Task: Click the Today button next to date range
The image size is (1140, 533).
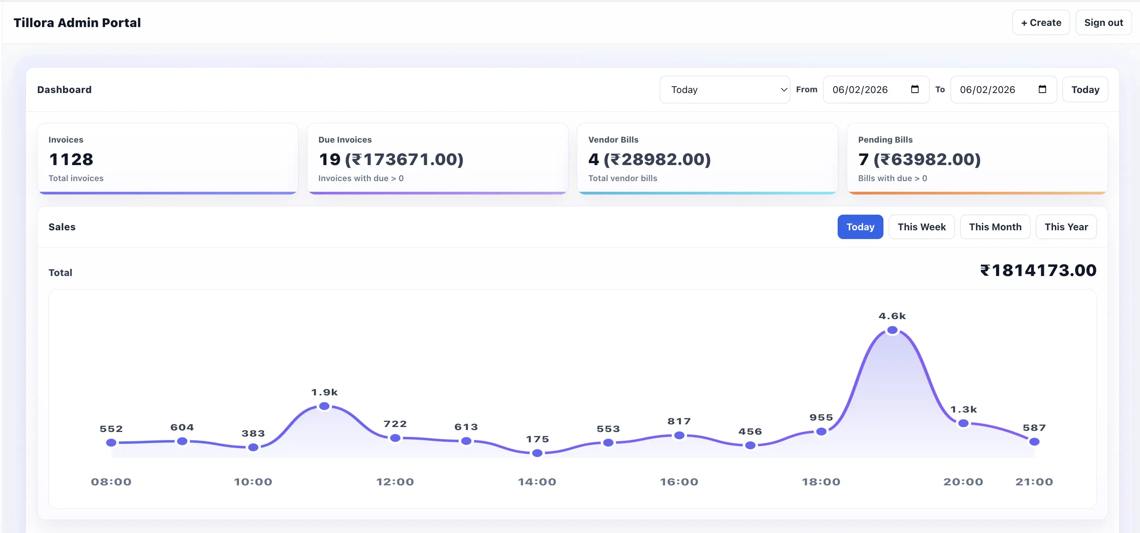Action: 1085,90
